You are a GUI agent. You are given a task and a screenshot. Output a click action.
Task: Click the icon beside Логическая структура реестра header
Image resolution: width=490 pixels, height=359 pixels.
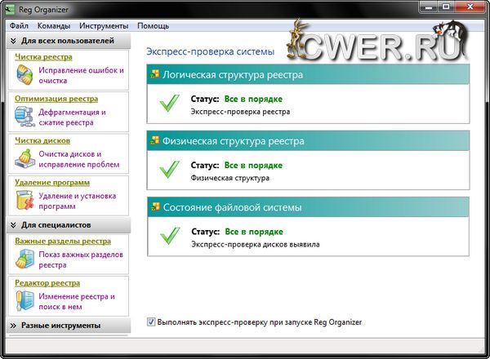[x=154, y=75]
